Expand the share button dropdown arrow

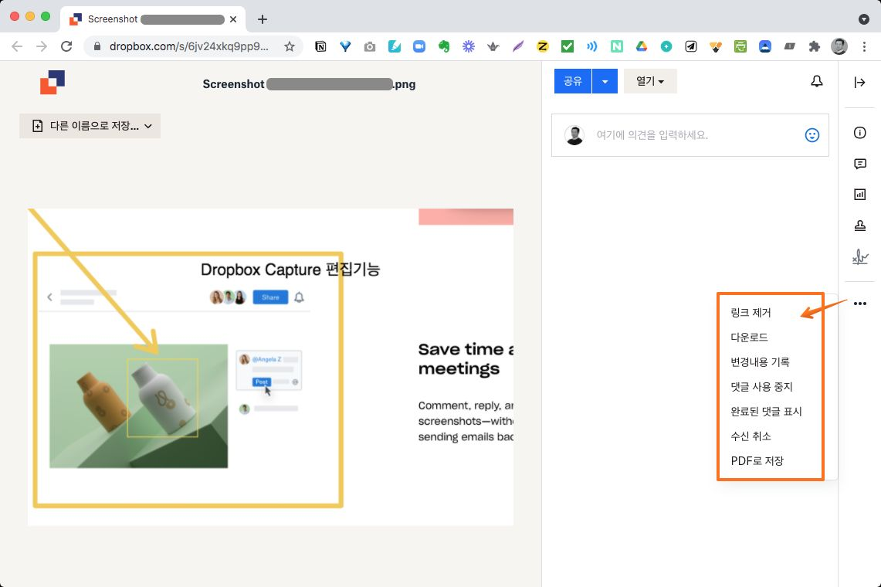click(x=605, y=81)
